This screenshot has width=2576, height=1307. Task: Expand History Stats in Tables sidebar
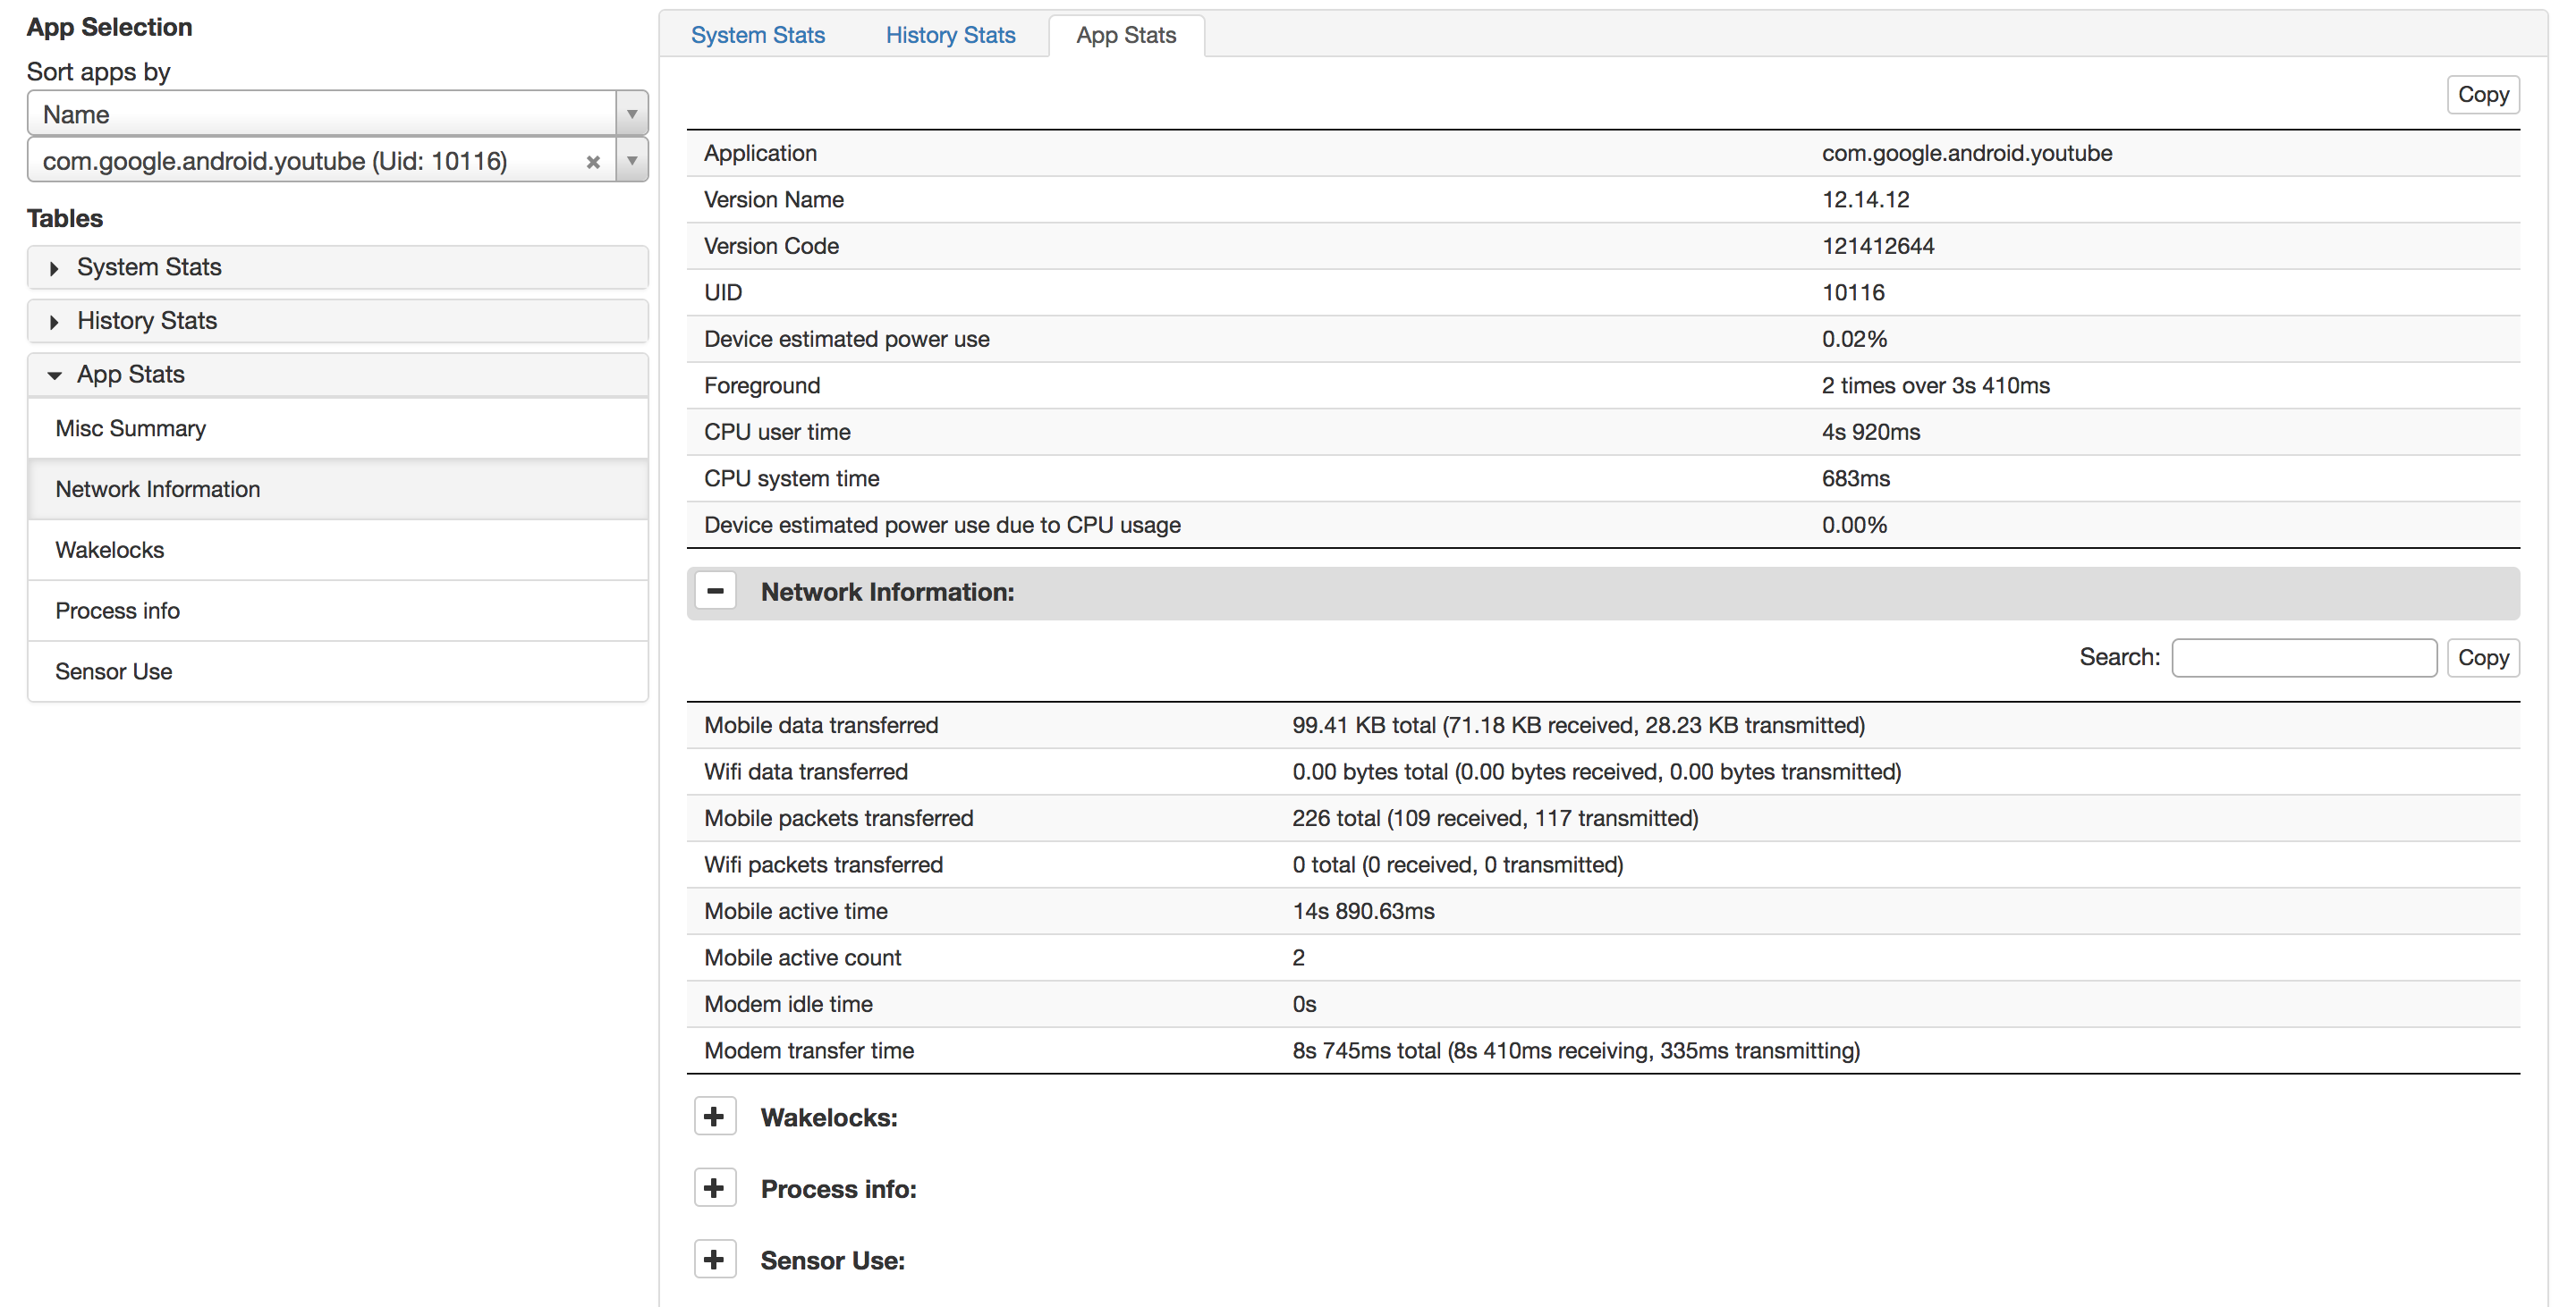(x=146, y=321)
